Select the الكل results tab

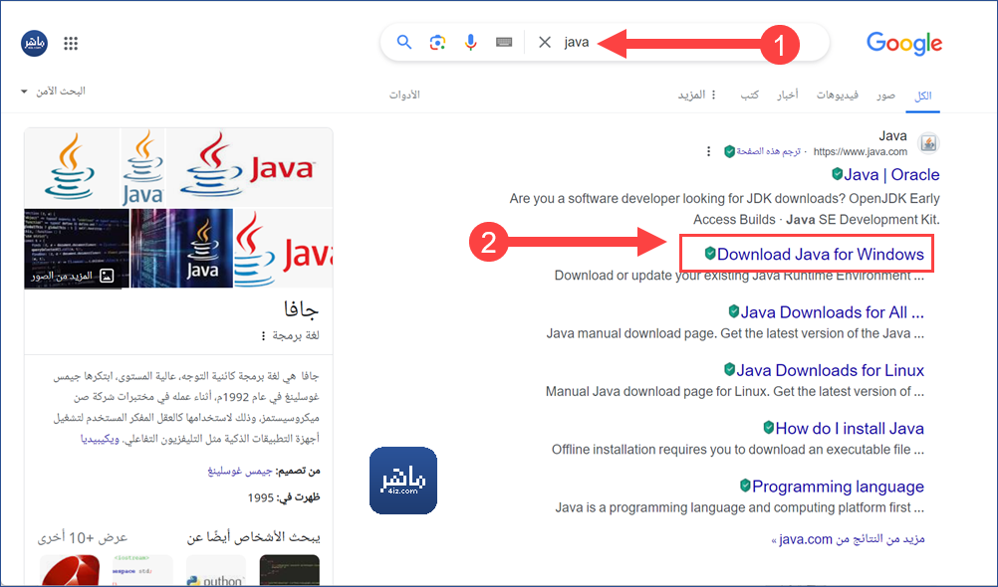[x=923, y=96]
